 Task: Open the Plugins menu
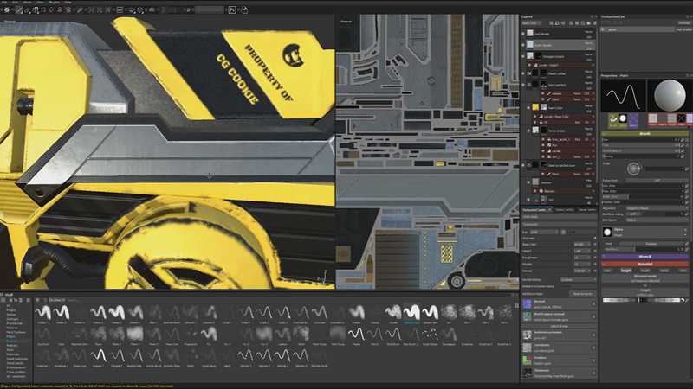point(54,3)
